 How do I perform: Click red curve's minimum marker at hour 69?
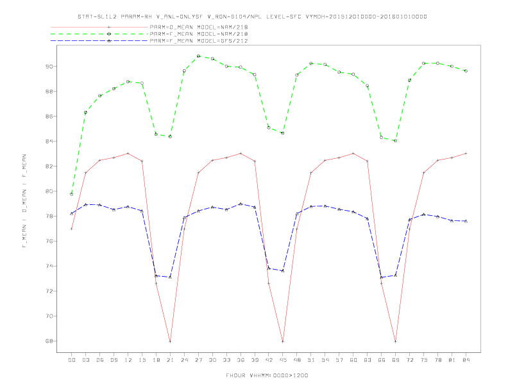[x=396, y=341]
